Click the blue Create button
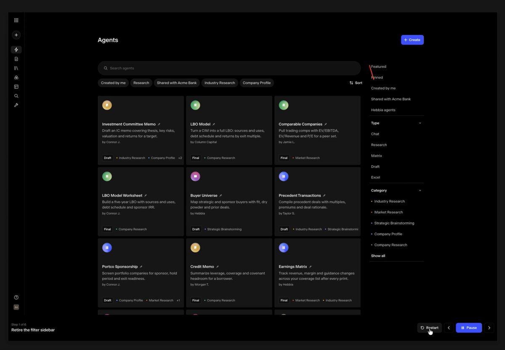Viewport: 505px width, 350px height. [x=412, y=40]
